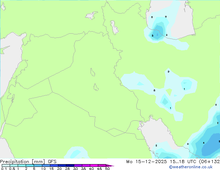Click the legend tick label "20"
Image resolution: width=220 pixels, height=170 pixels.
[59, 169]
